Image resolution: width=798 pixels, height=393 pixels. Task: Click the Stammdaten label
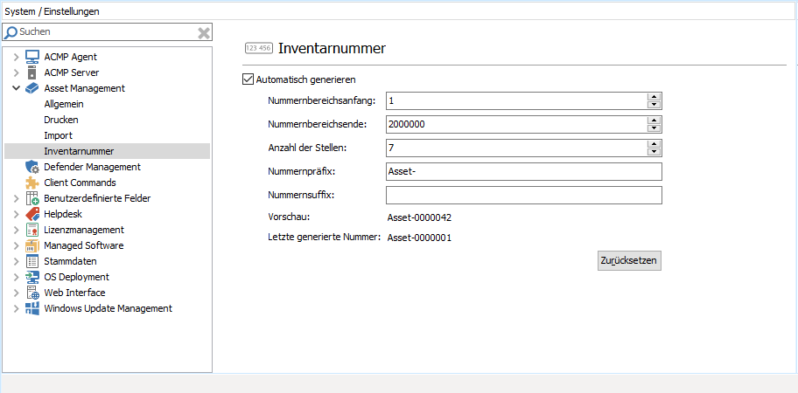point(70,261)
